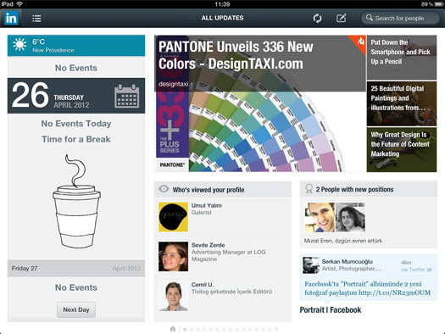Open 2 People with new positions header
This screenshot has height=334, width=445.
(x=369, y=189)
